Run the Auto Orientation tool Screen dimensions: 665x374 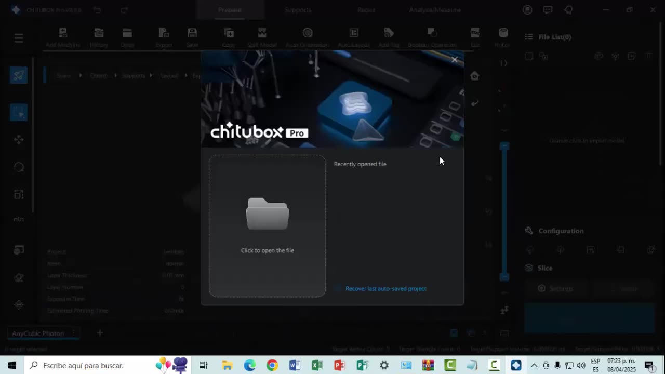pyautogui.click(x=307, y=37)
